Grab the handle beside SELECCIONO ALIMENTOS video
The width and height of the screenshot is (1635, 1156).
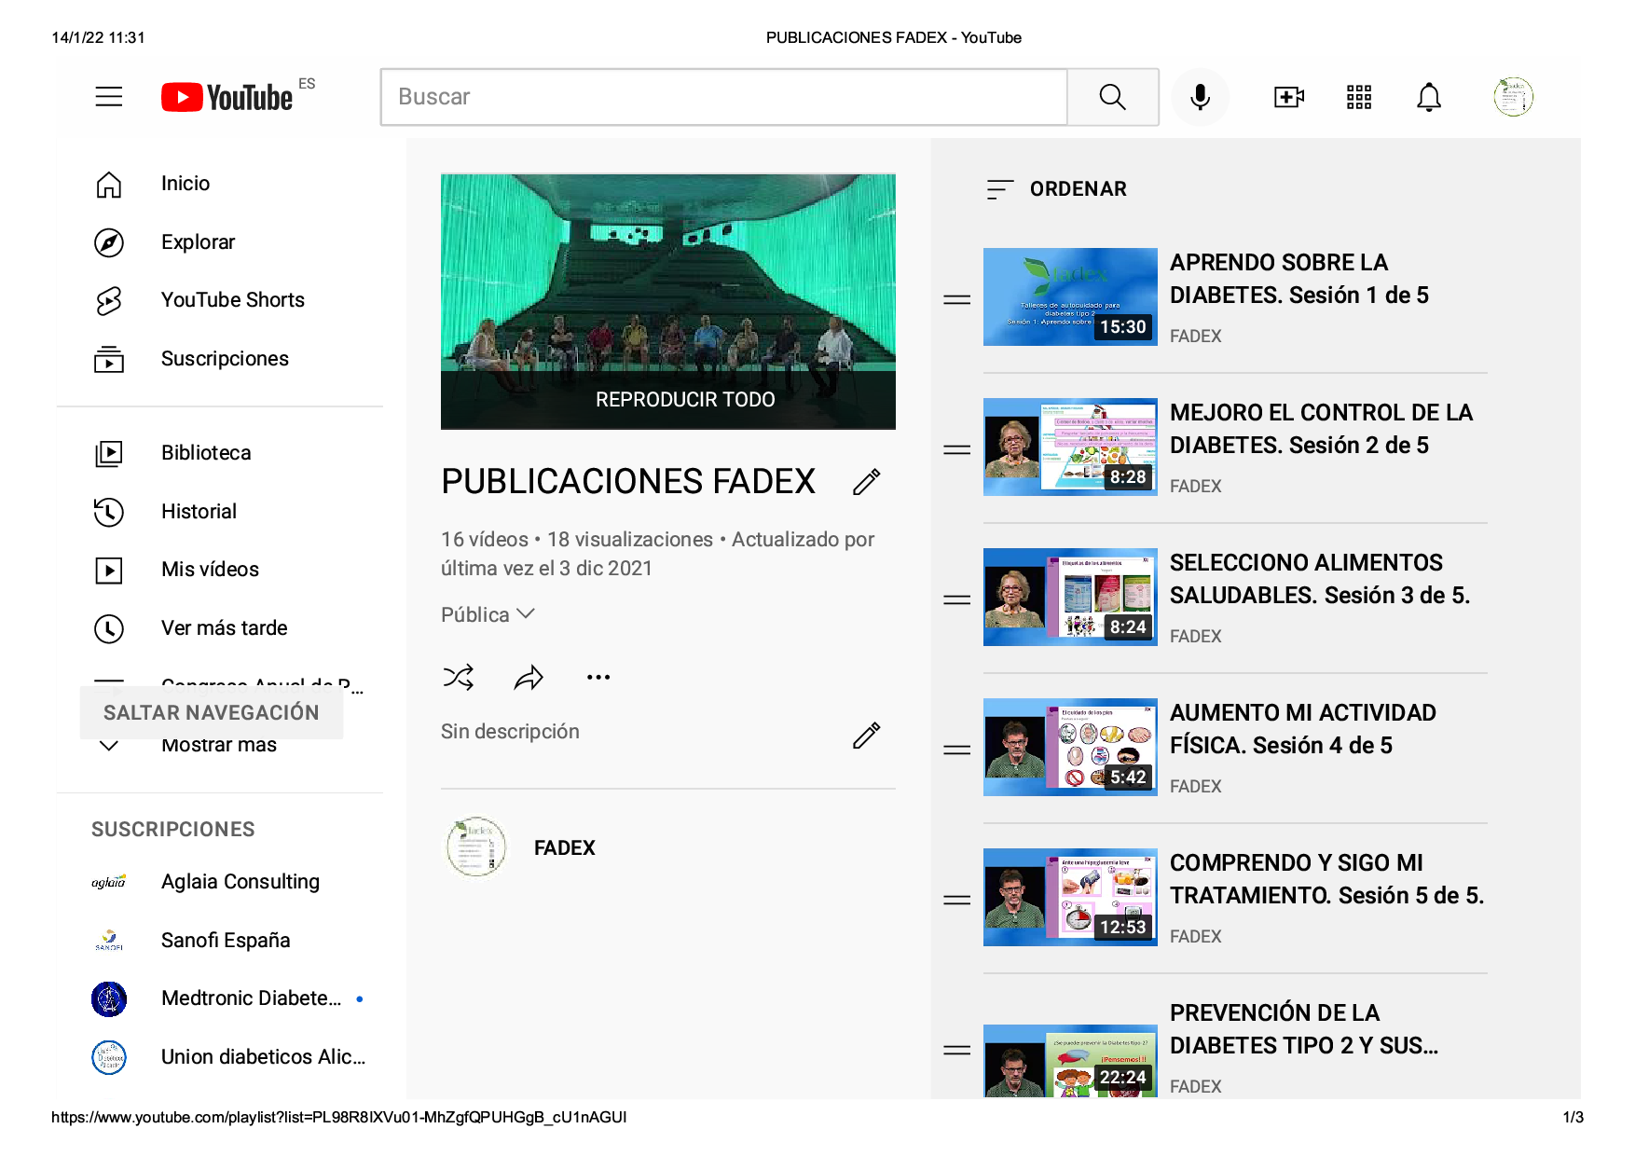click(957, 599)
